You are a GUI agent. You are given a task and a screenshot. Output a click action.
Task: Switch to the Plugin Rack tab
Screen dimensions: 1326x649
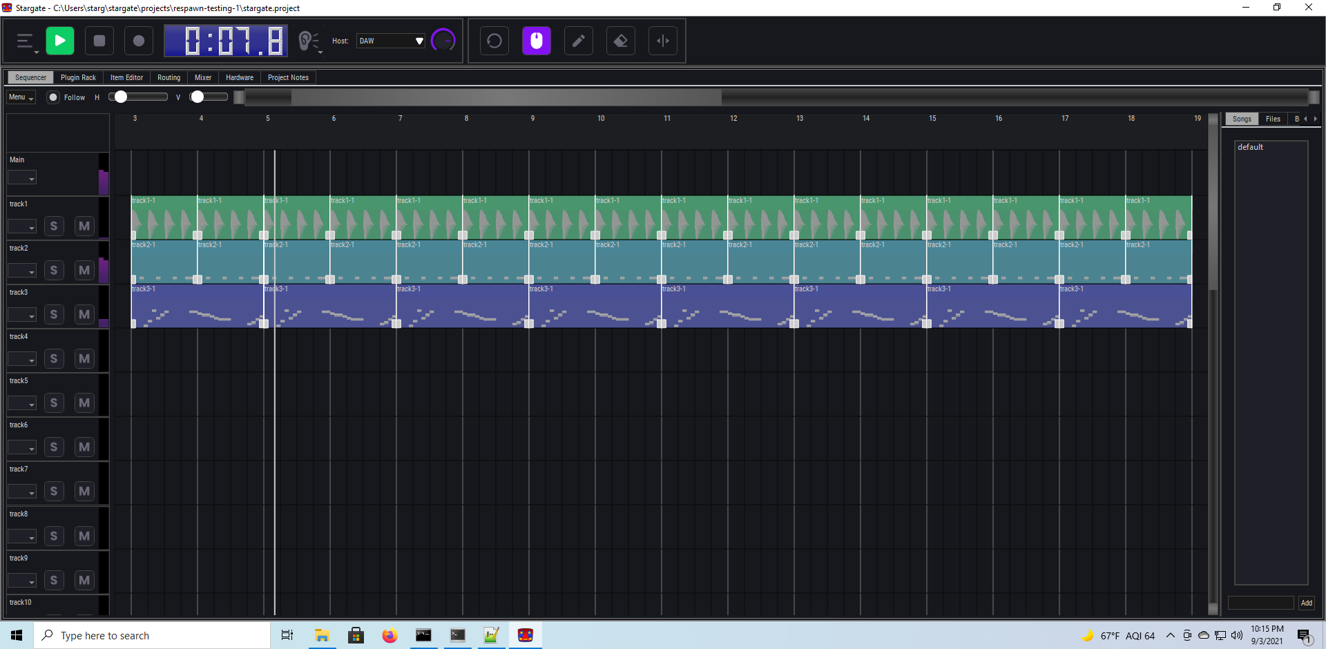point(78,77)
